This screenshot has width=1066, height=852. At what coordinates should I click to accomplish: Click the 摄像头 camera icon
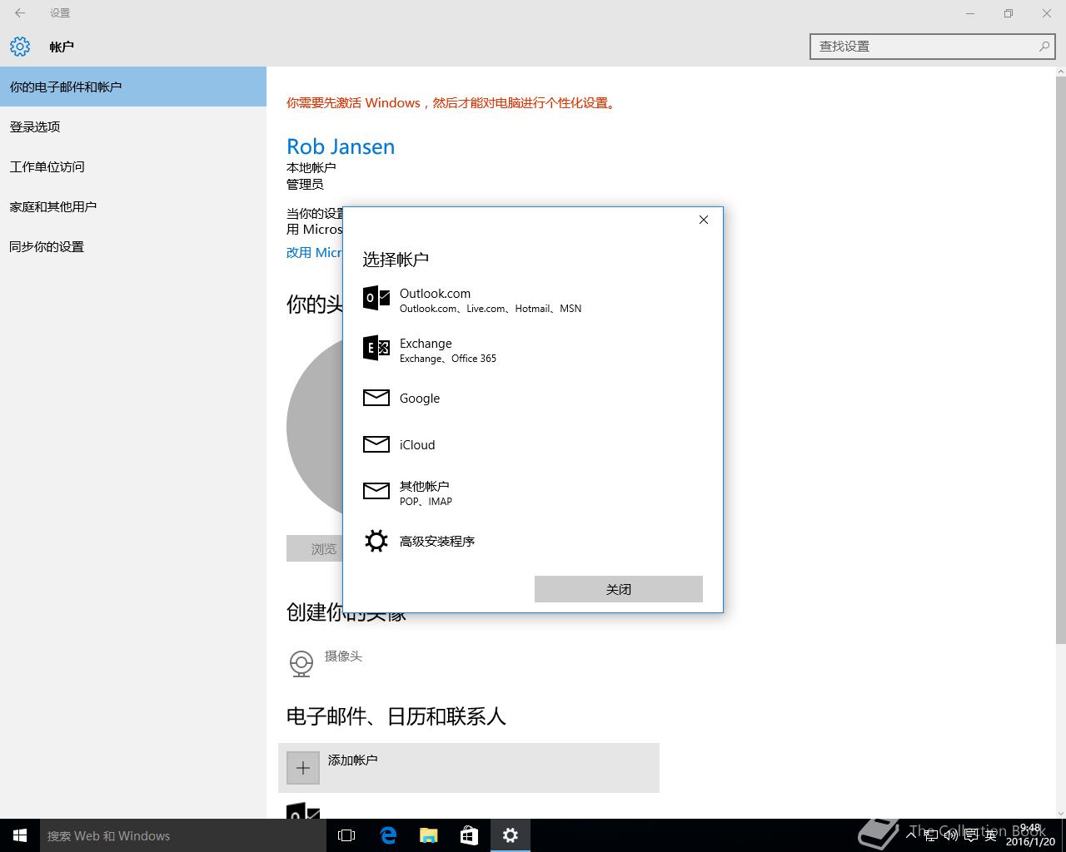[x=301, y=663]
